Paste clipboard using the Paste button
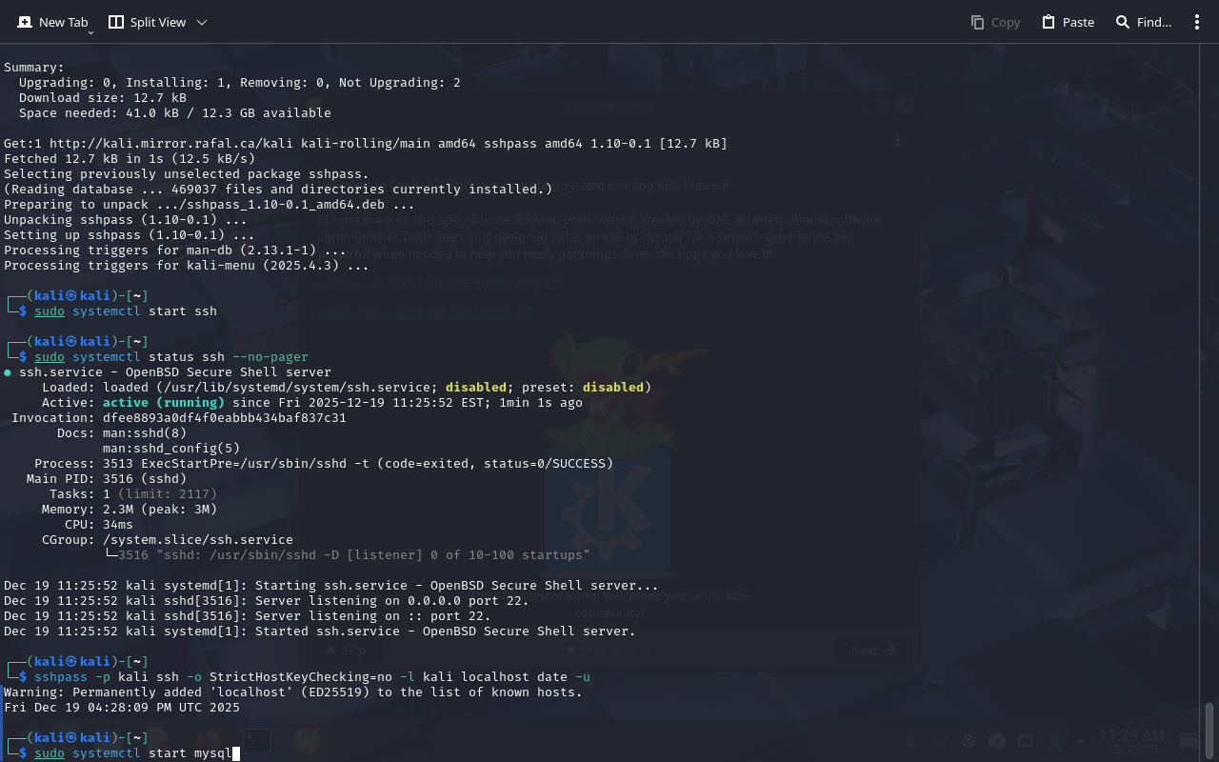 [1068, 22]
